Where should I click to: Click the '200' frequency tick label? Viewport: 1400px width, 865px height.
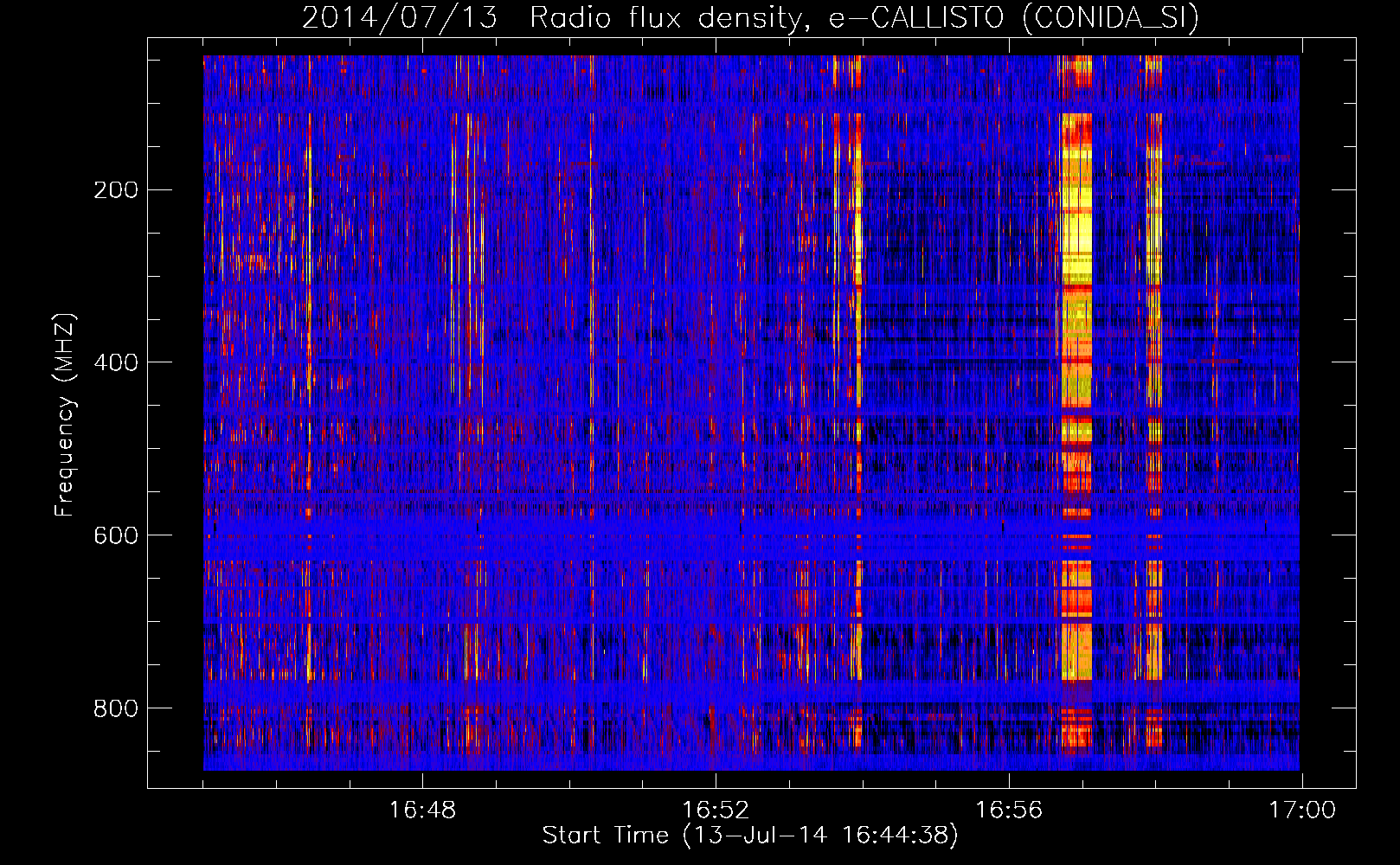click(x=116, y=189)
